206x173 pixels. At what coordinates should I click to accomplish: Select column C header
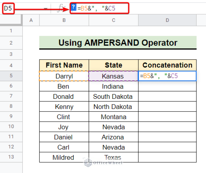113,20
